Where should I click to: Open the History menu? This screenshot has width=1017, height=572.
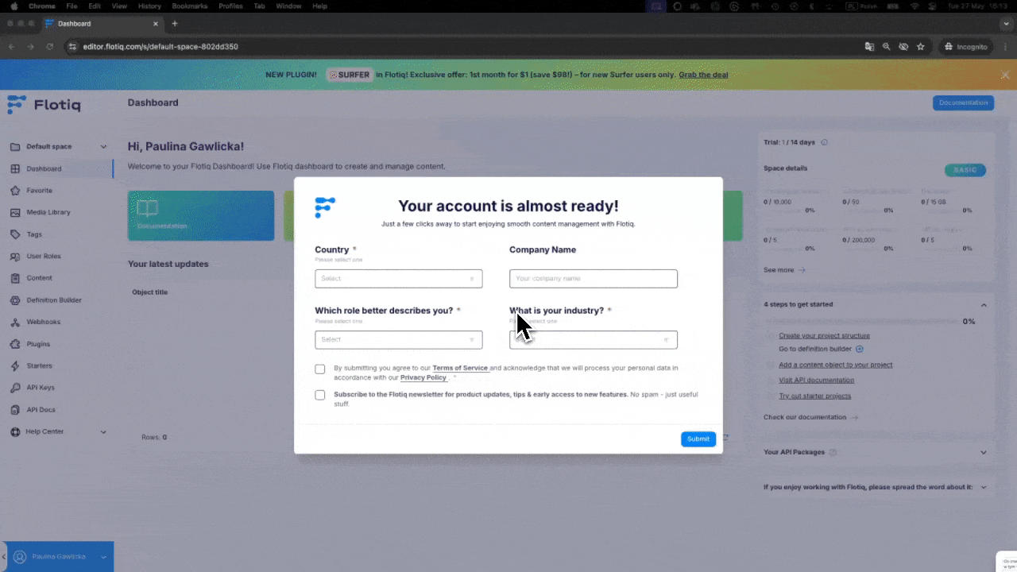point(149,6)
